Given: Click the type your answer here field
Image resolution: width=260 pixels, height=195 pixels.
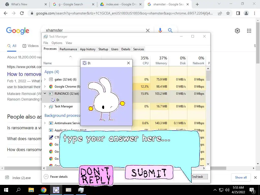Looking at the screenshot, I should pyautogui.click(x=129, y=149).
